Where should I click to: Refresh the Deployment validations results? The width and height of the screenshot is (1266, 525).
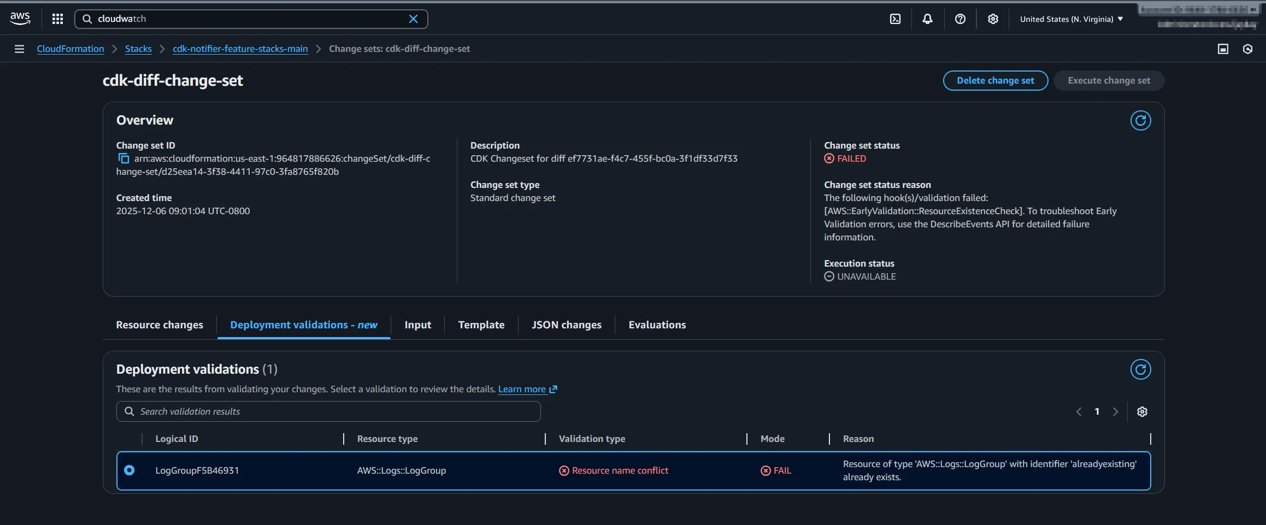click(x=1140, y=369)
